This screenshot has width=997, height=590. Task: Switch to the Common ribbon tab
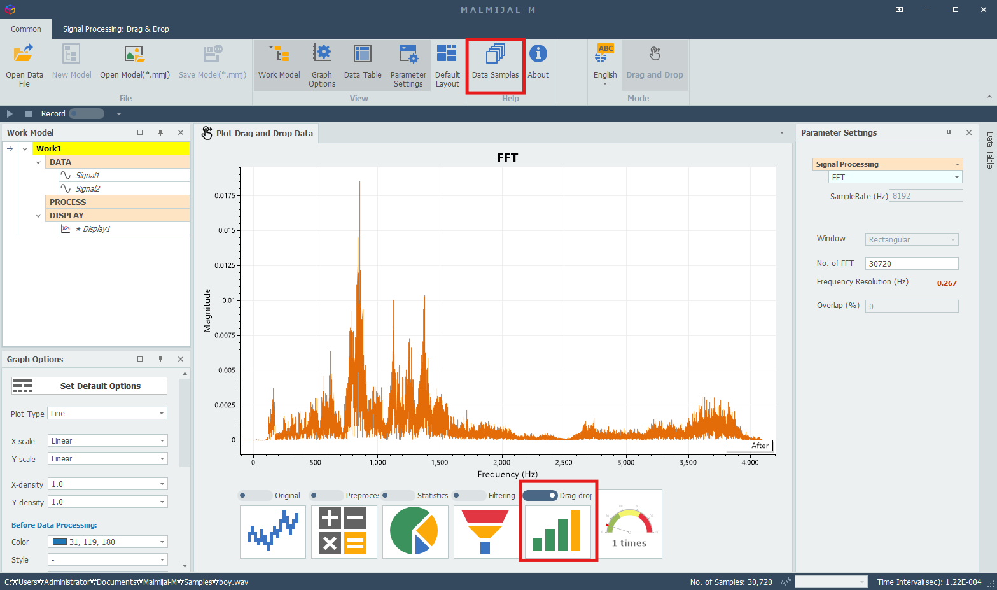(26, 29)
